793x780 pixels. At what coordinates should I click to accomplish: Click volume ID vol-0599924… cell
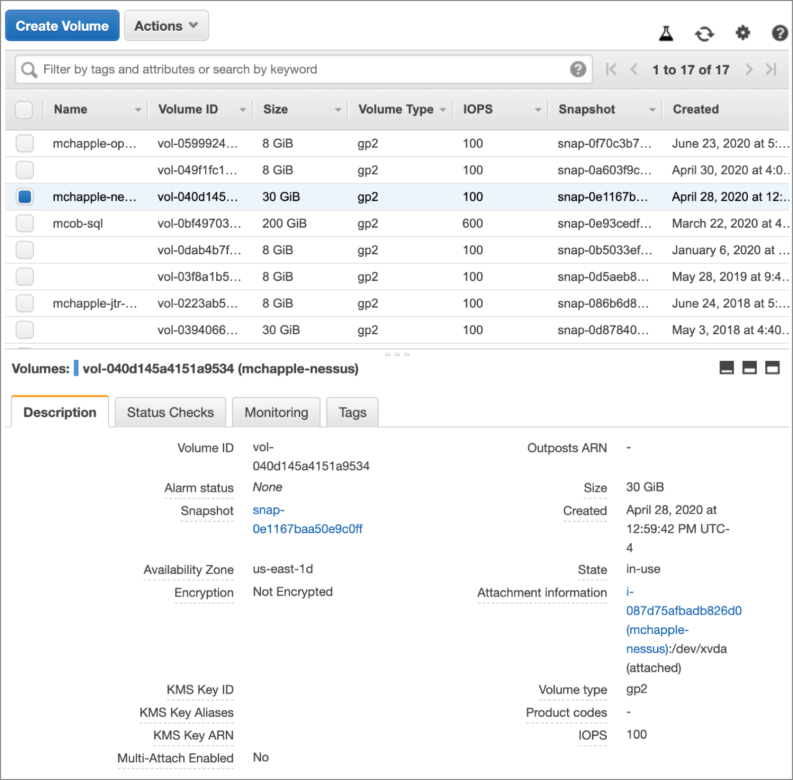(198, 143)
